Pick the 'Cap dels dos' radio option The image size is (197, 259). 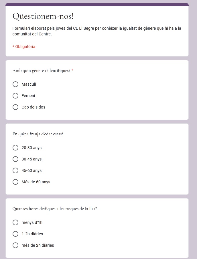pos(15,107)
